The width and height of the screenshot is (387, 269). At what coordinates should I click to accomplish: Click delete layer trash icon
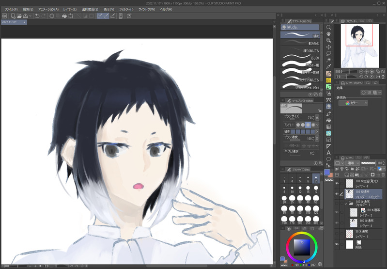click(x=383, y=174)
